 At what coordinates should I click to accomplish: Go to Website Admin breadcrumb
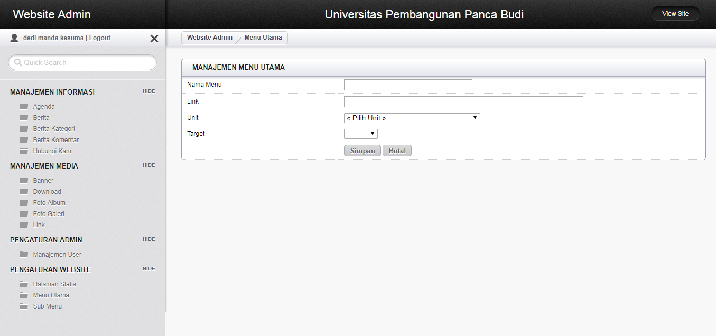coord(209,38)
